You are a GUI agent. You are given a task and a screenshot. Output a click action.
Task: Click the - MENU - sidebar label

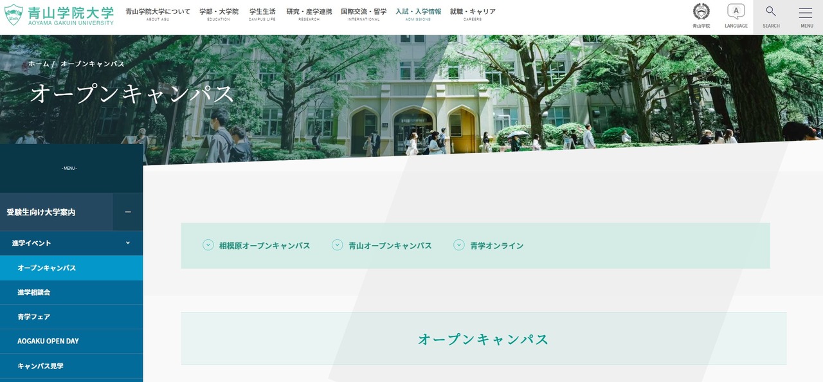click(x=69, y=168)
